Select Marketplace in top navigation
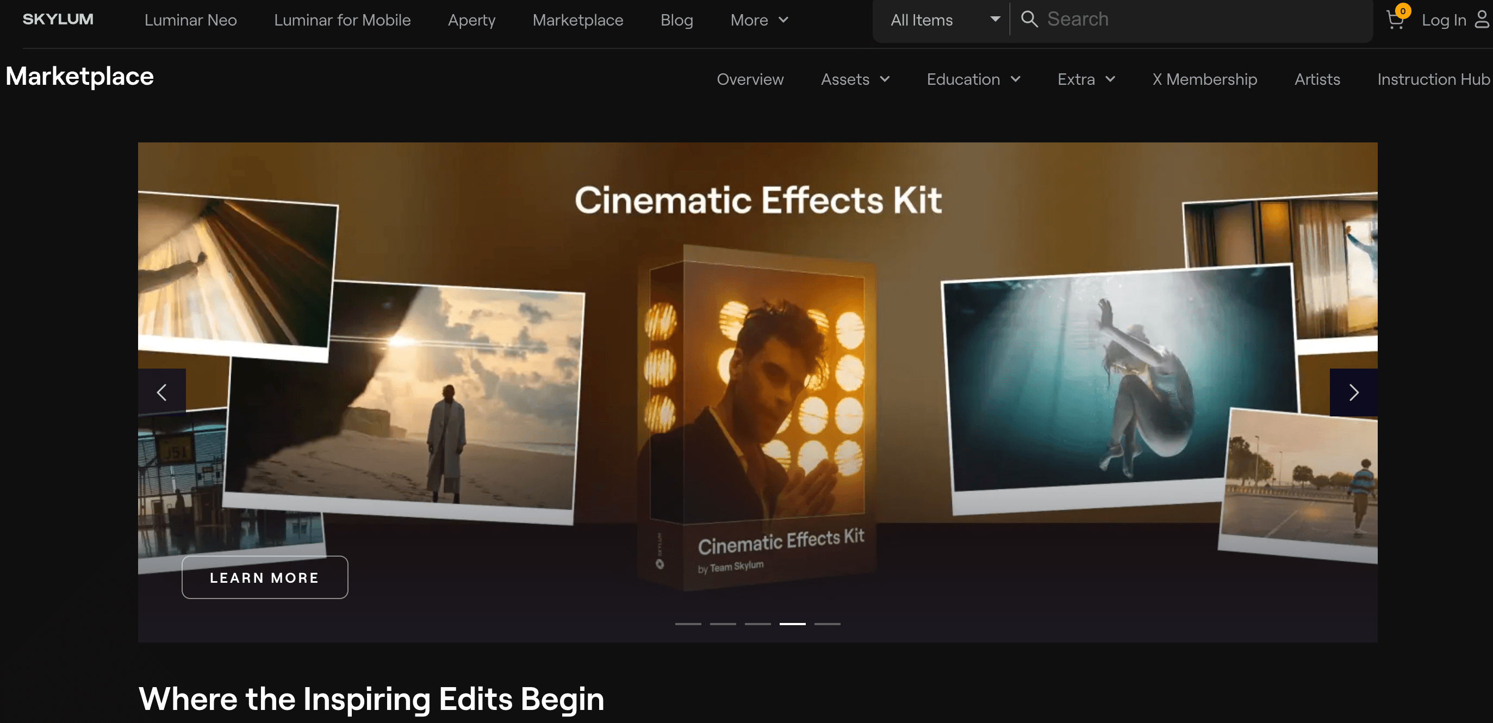The height and width of the screenshot is (723, 1493). click(x=578, y=20)
